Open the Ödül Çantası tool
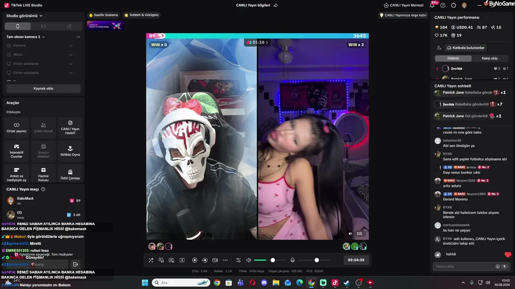This screenshot has width=515, height=289. (x=70, y=174)
